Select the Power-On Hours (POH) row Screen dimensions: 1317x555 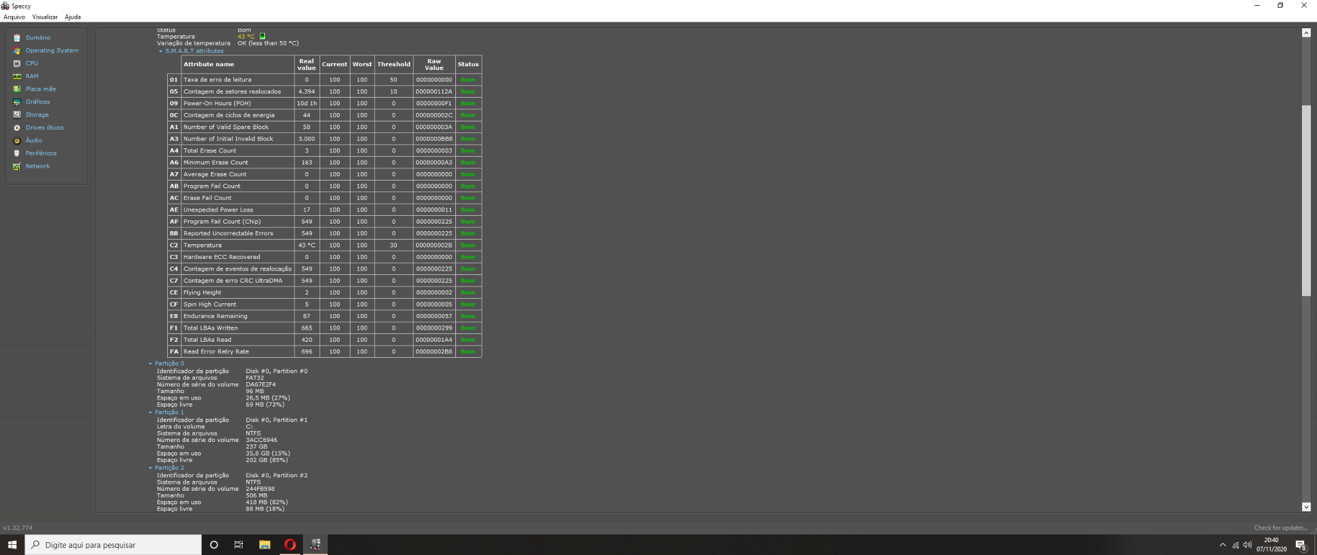324,103
